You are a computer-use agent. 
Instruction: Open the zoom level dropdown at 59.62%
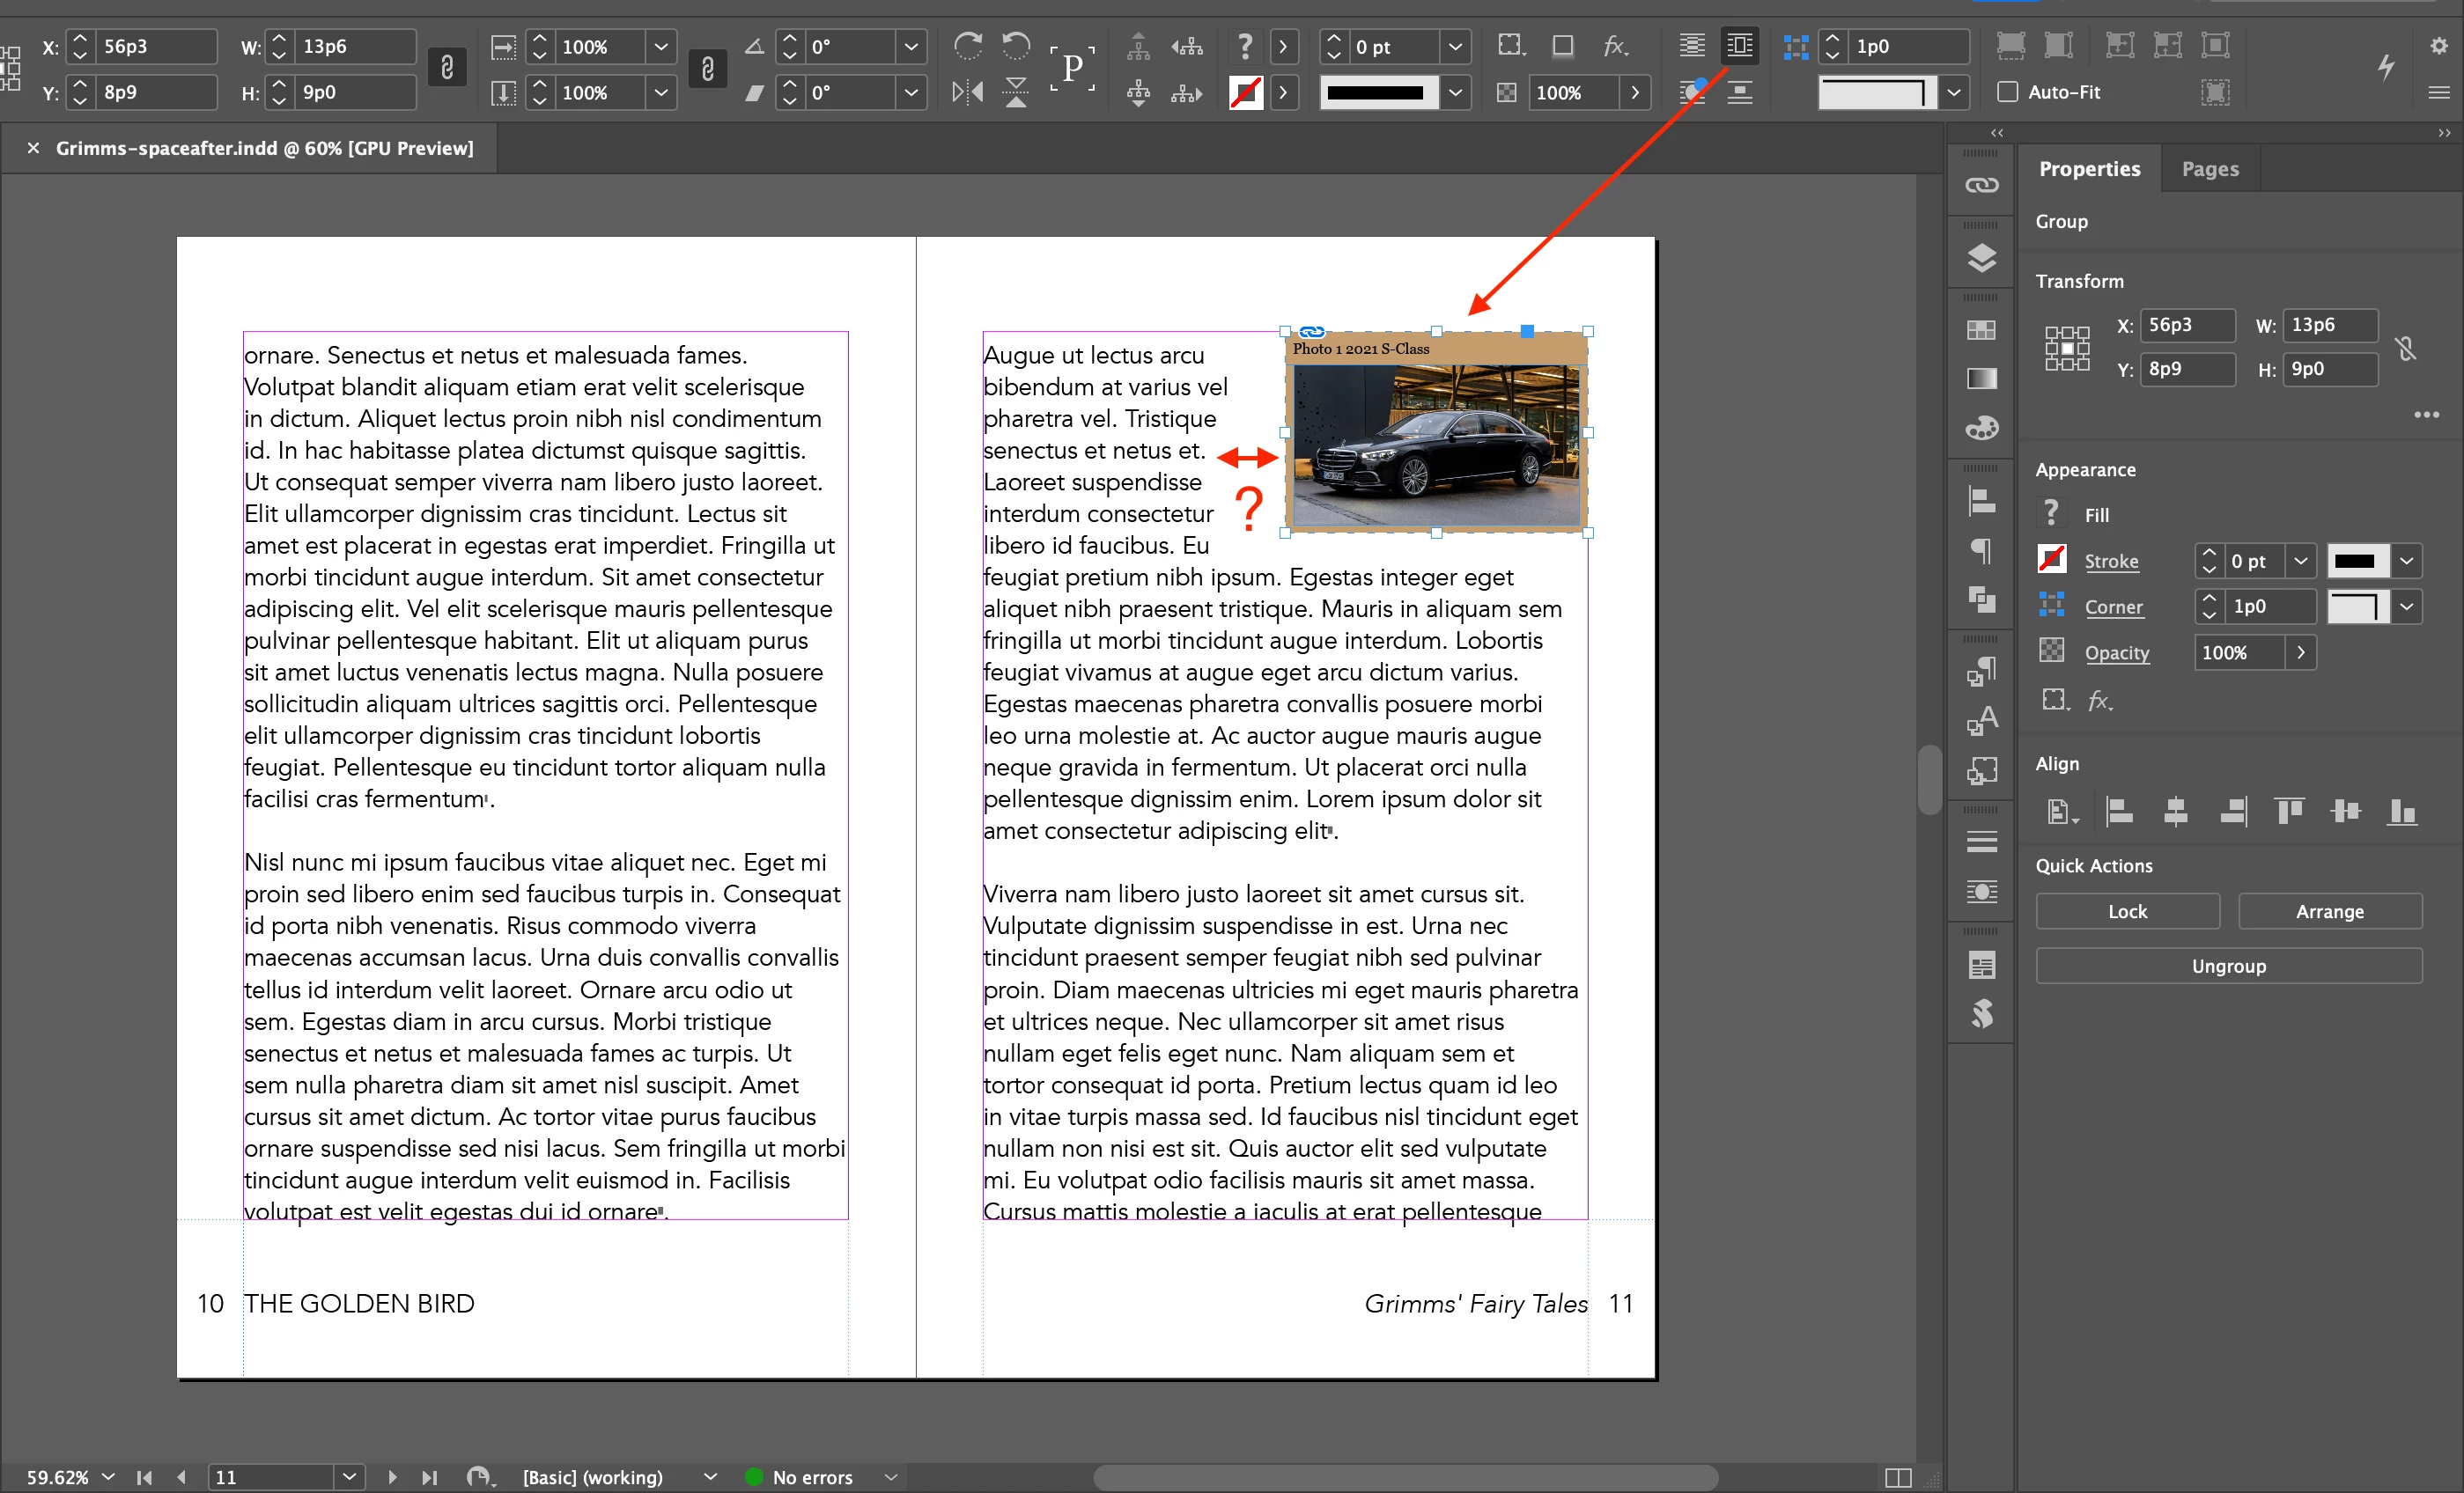[108, 1476]
